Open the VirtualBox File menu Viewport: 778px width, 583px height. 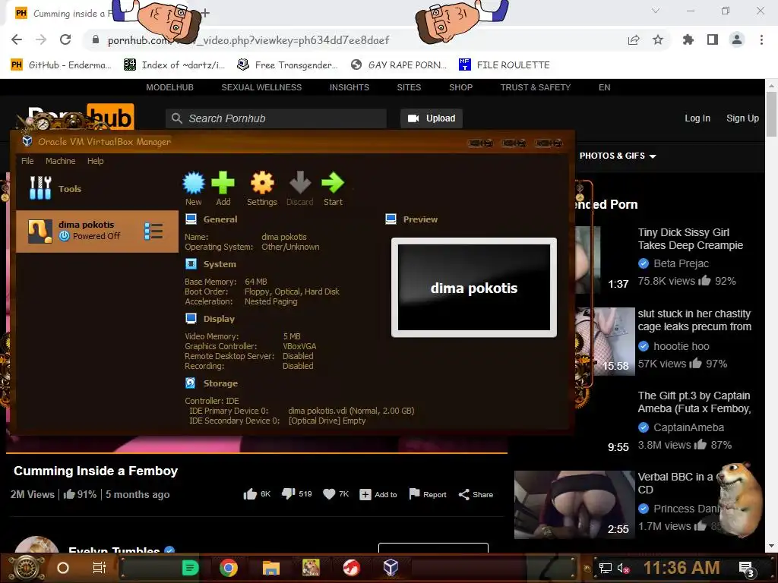pos(27,161)
